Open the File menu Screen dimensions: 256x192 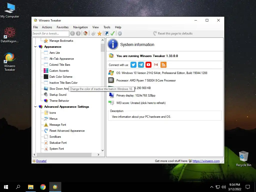pos(35,27)
